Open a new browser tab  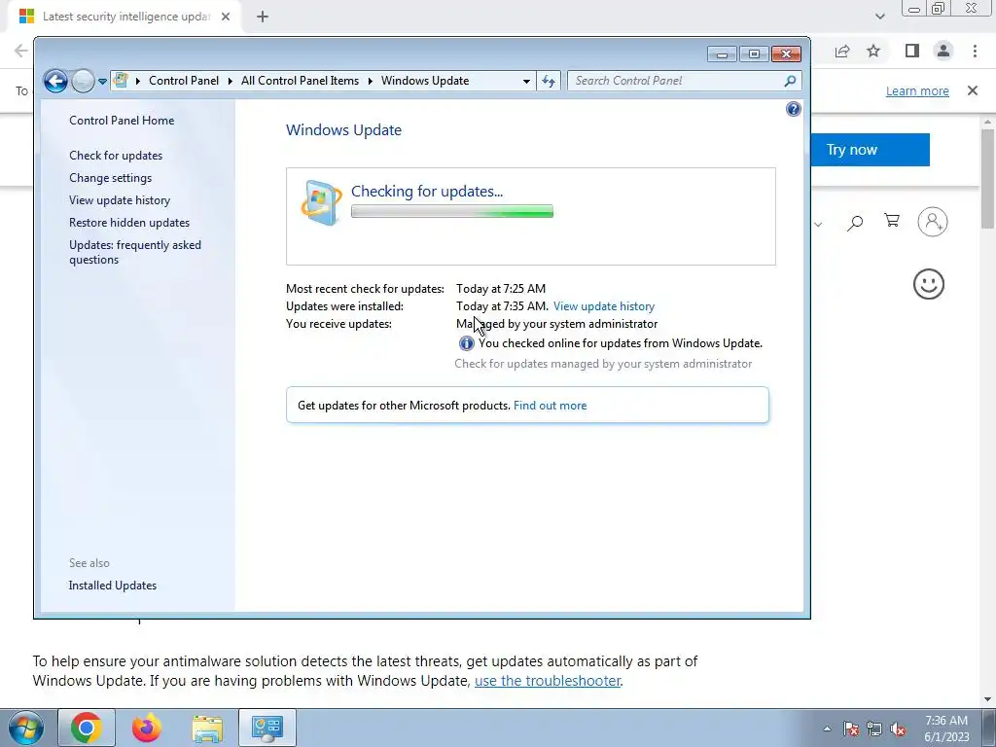263,17
